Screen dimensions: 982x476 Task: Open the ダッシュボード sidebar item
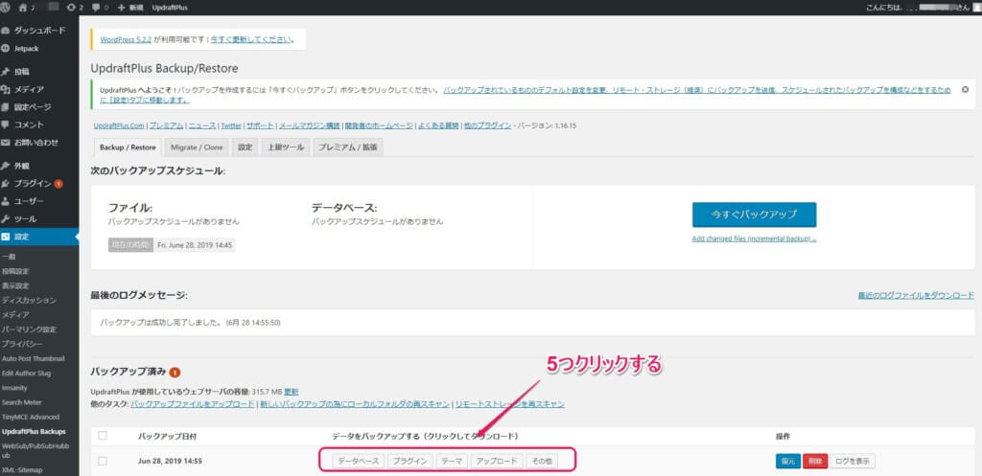(38, 30)
